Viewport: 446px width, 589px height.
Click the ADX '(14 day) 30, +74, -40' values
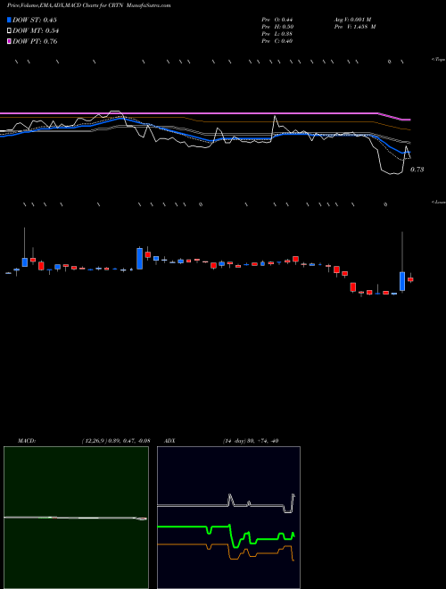[251, 441]
